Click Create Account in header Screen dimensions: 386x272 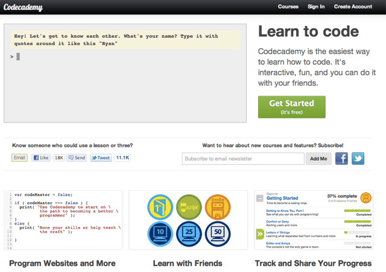(x=353, y=7)
